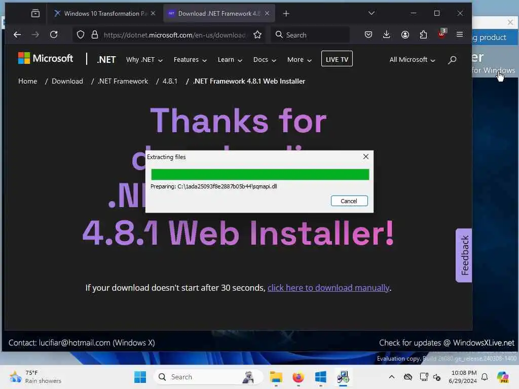Screen dimensions: 519x389
Task: Click the padlock site info icon
Action: click(95, 35)
